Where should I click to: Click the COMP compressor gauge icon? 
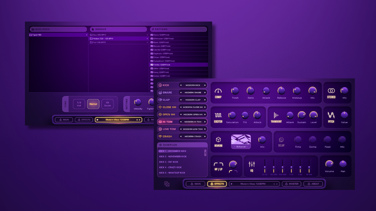coord(218,91)
